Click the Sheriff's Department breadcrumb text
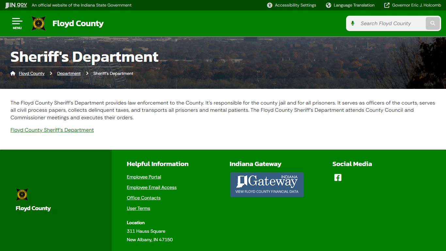The height and width of the screenshot is (251, 446). pos(113,74)
